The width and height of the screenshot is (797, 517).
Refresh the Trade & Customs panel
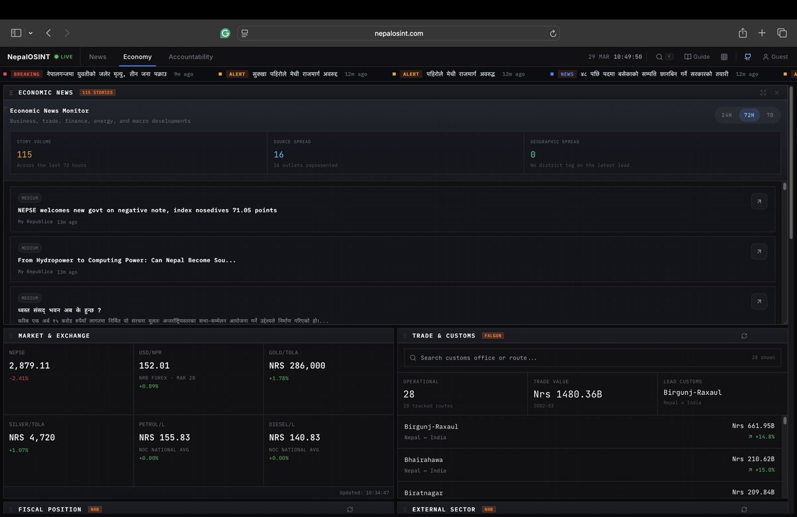(x=745, y=336)
